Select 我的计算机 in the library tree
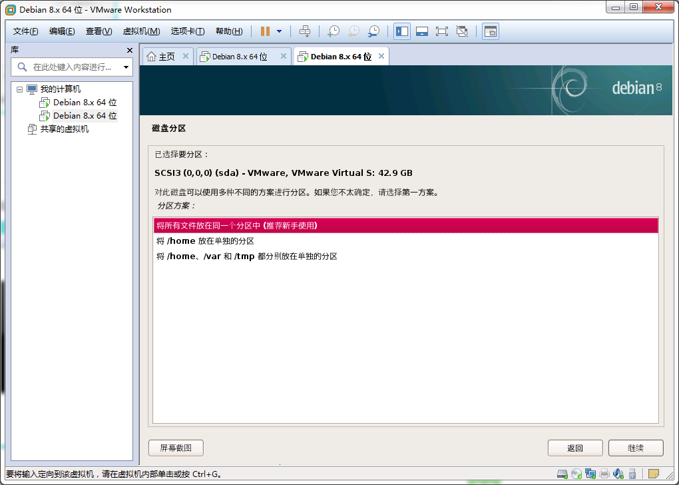679x485 pixels. click(60, 89)
